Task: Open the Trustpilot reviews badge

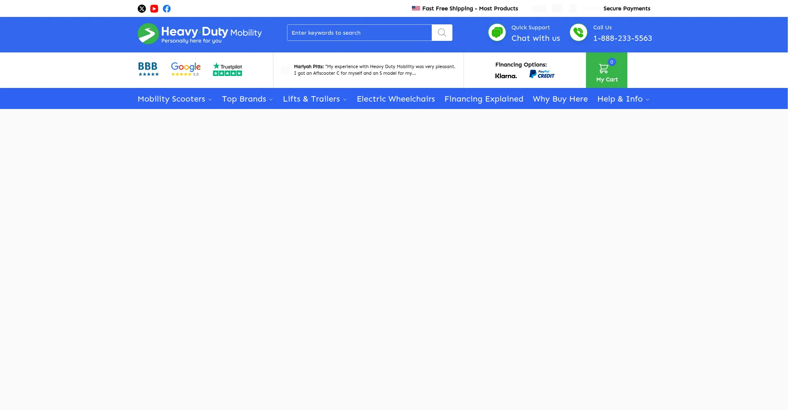Action: (x=227, y=69)
